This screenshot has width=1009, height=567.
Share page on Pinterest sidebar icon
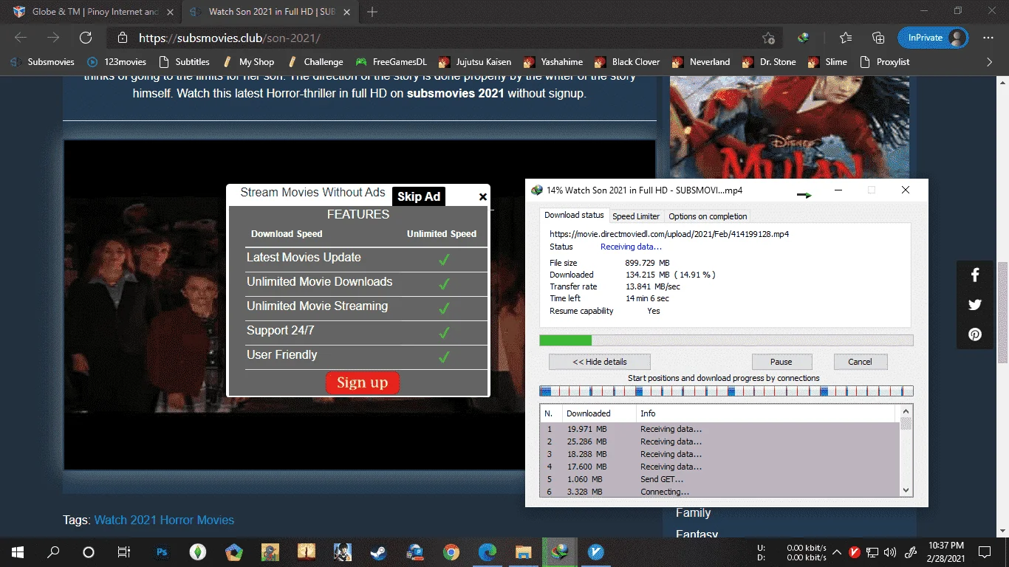pos(975,334)
